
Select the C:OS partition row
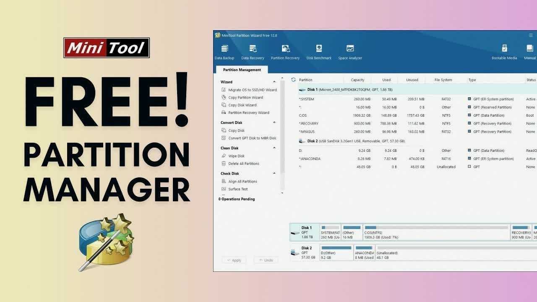point(417,115)
